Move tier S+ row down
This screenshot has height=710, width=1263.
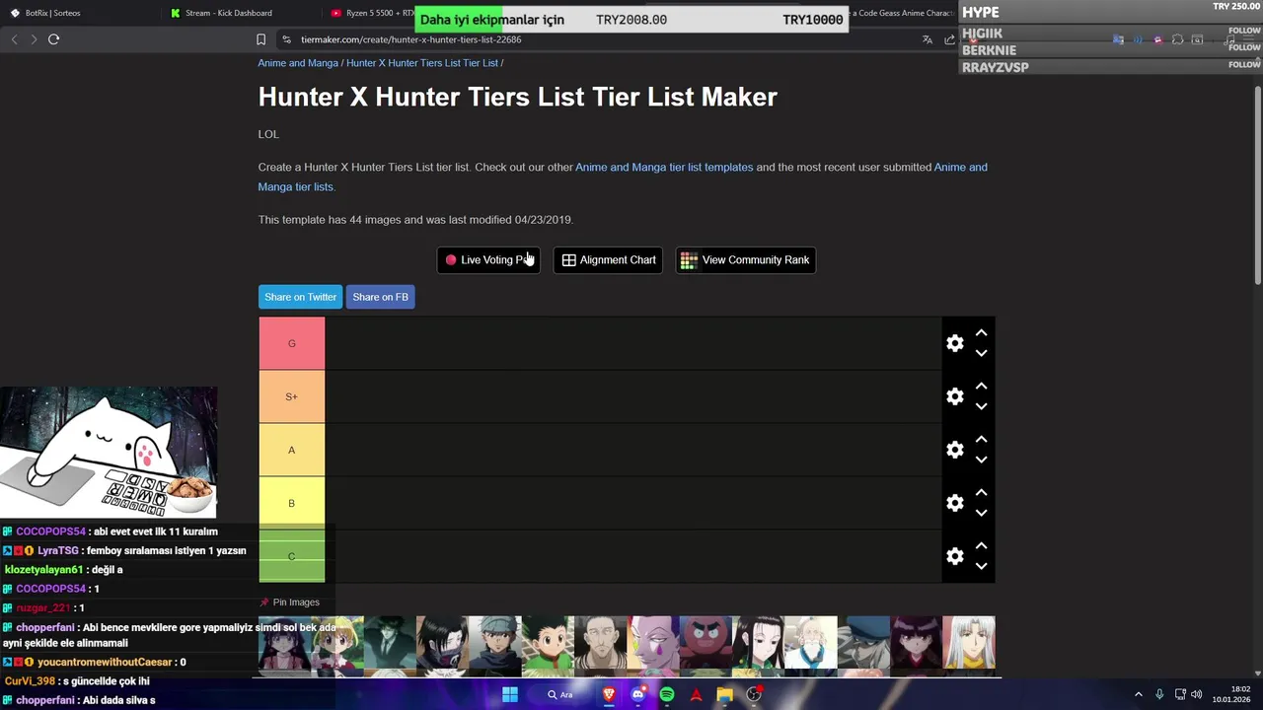981,406
